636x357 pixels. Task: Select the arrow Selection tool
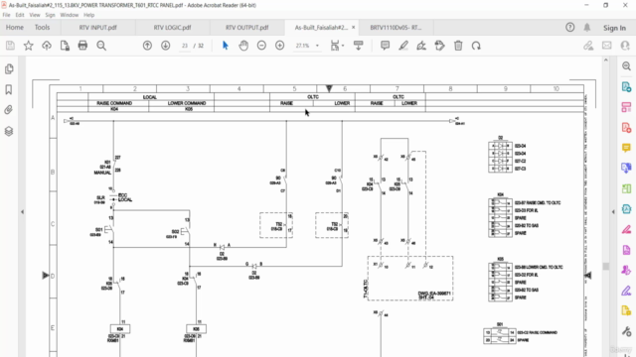[226, 46]
